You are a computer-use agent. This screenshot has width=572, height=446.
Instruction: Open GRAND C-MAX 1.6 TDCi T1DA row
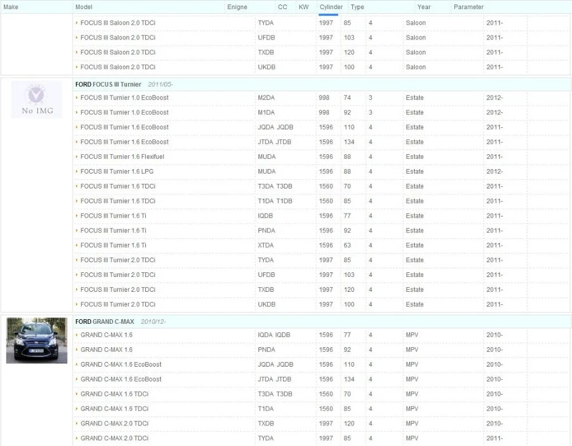[x=321, y=409]
